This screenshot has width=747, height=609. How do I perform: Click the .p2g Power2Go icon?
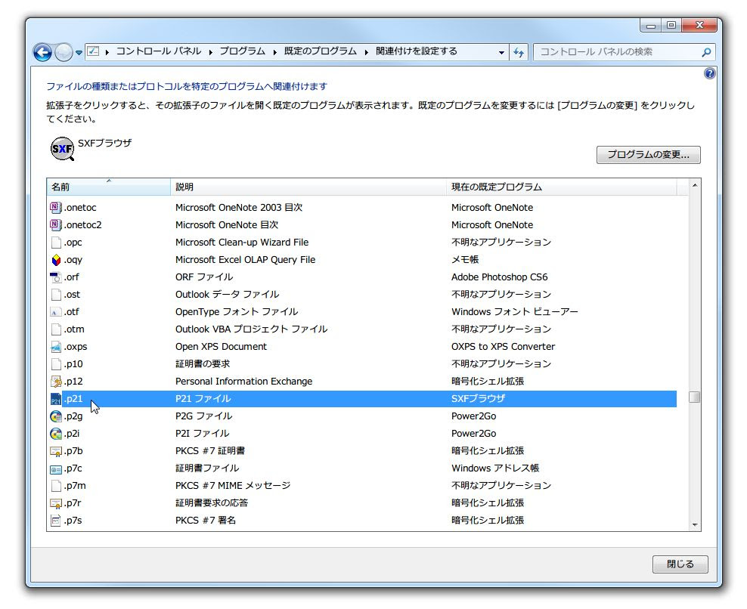point(56,416)
